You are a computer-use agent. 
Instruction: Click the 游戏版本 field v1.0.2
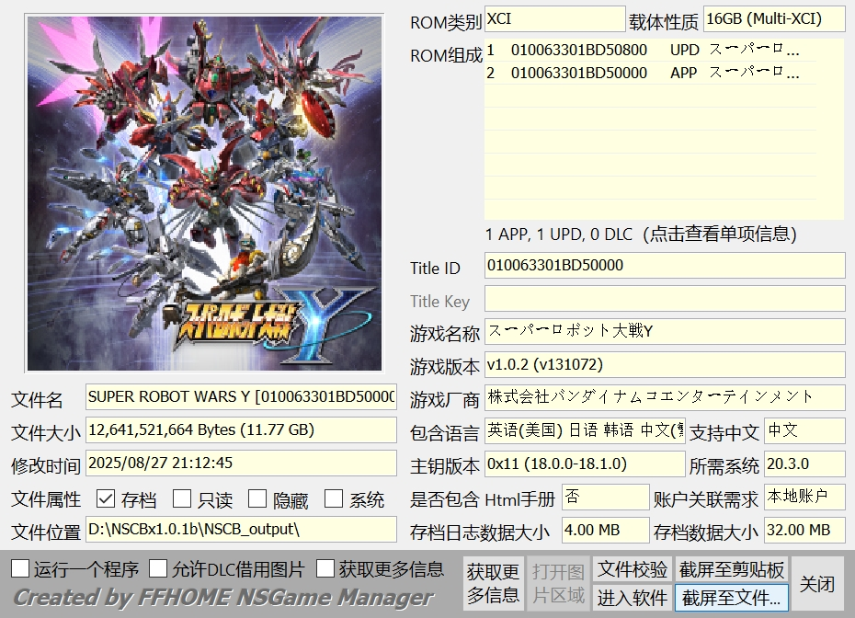pos(665,364)
